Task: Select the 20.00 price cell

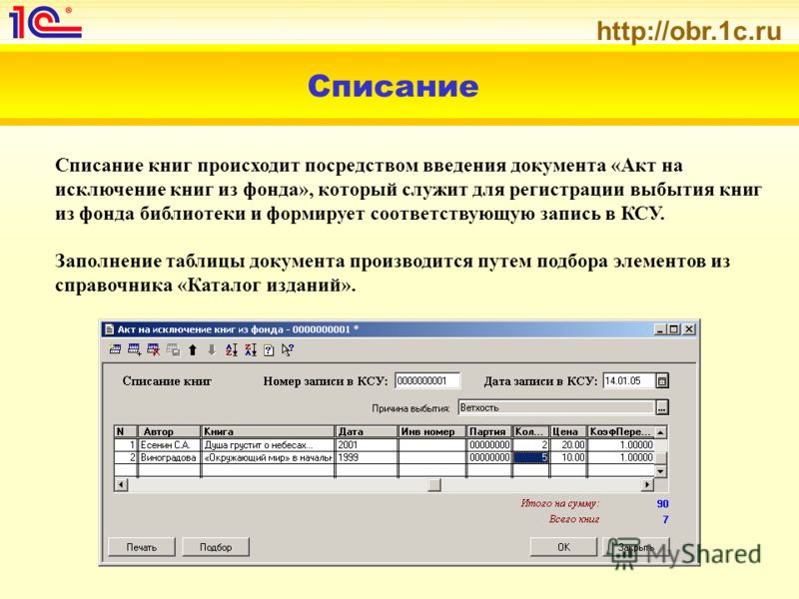Action: tap(568, 444)
